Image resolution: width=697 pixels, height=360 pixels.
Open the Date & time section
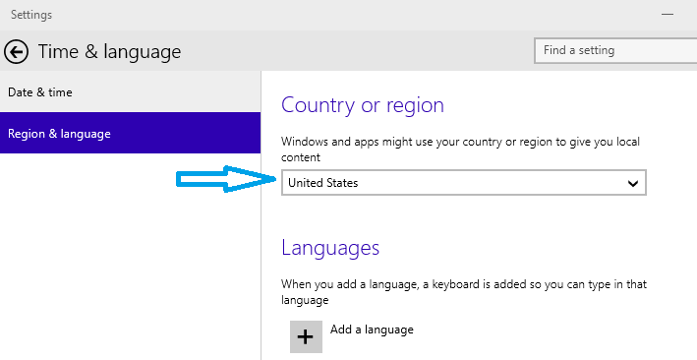(130, 92)
